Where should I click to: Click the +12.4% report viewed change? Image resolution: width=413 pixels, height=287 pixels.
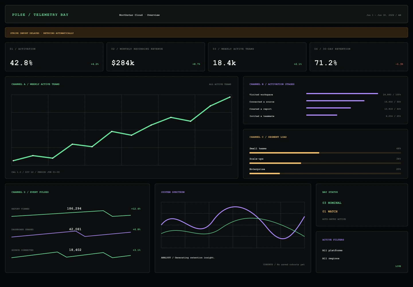136,209
